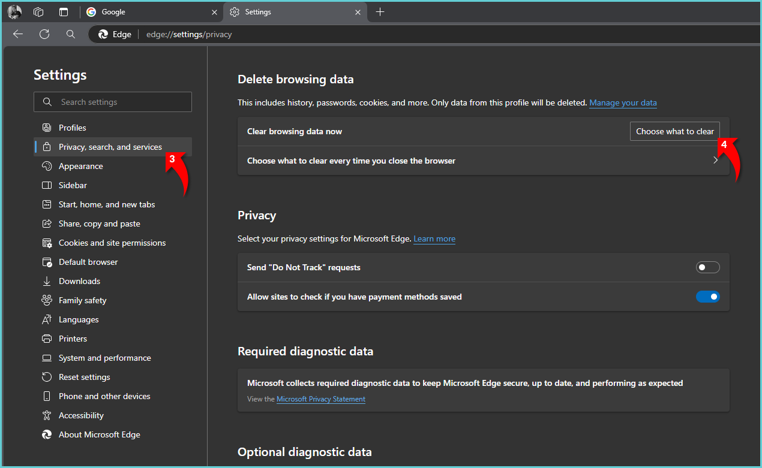The height and width of the screenshot is (468, 762).
Task: Open Phone and other devices
Action: 113,396
